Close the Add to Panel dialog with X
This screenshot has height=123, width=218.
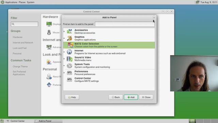coord(154,17)
